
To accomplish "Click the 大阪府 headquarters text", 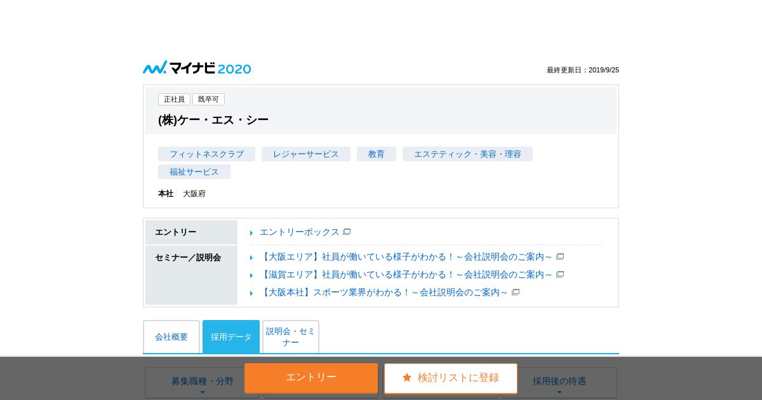I will click(194, 194).
